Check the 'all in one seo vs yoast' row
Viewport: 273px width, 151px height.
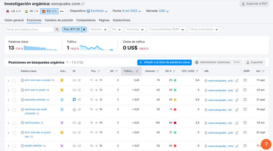(x=14, y=81)
